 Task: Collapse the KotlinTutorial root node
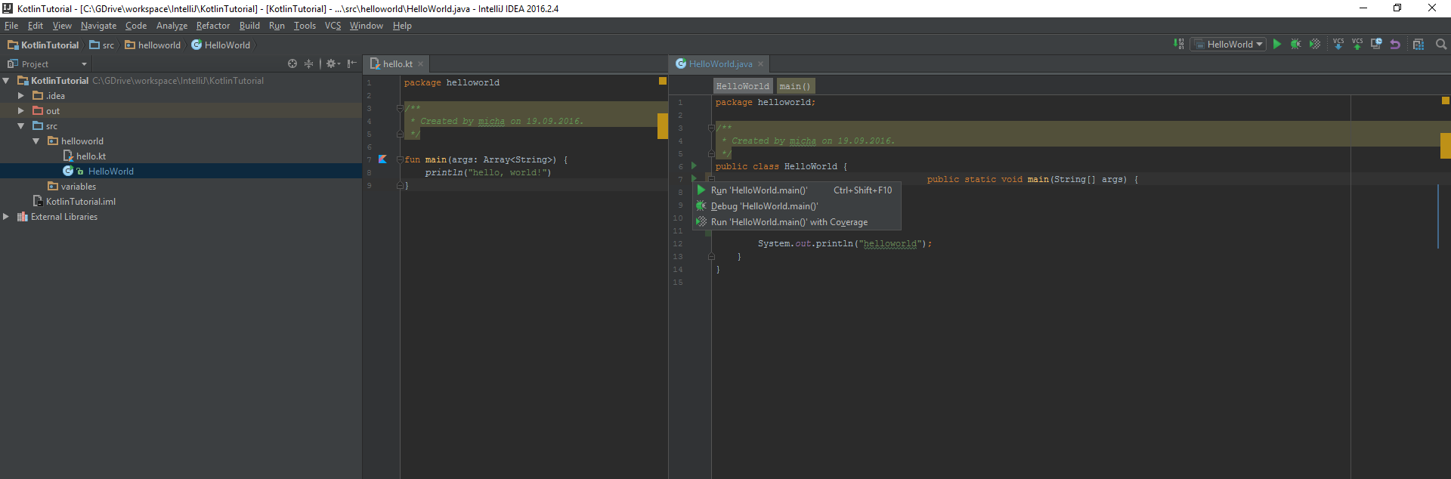6,81
